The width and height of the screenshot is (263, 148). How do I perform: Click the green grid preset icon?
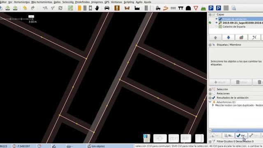tap(70, 8)
